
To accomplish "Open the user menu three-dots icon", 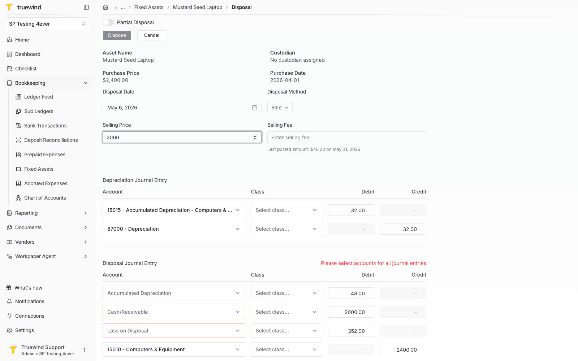I will coord(85,350).
